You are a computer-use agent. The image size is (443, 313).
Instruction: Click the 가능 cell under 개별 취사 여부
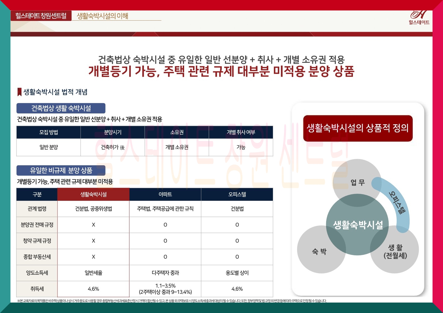(241, 147)
